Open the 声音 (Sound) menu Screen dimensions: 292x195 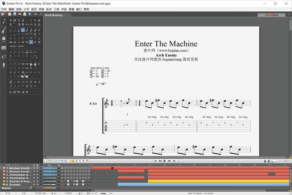64,9
